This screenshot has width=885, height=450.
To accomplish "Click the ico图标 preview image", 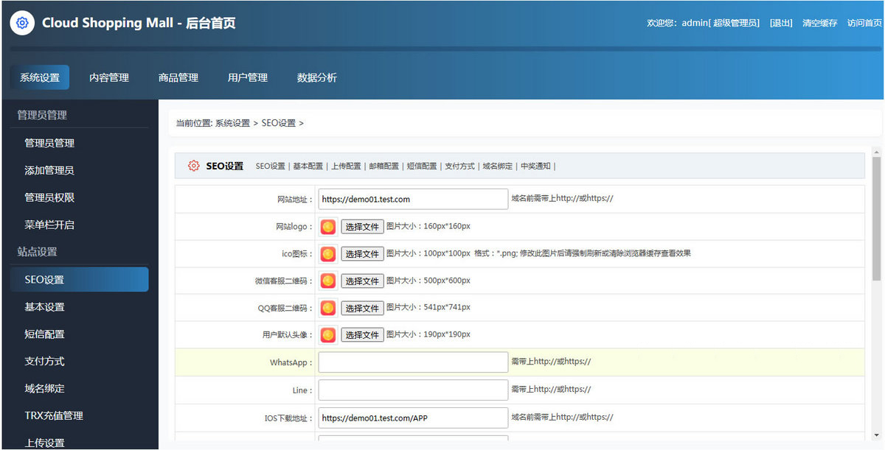I will (328, 254).
